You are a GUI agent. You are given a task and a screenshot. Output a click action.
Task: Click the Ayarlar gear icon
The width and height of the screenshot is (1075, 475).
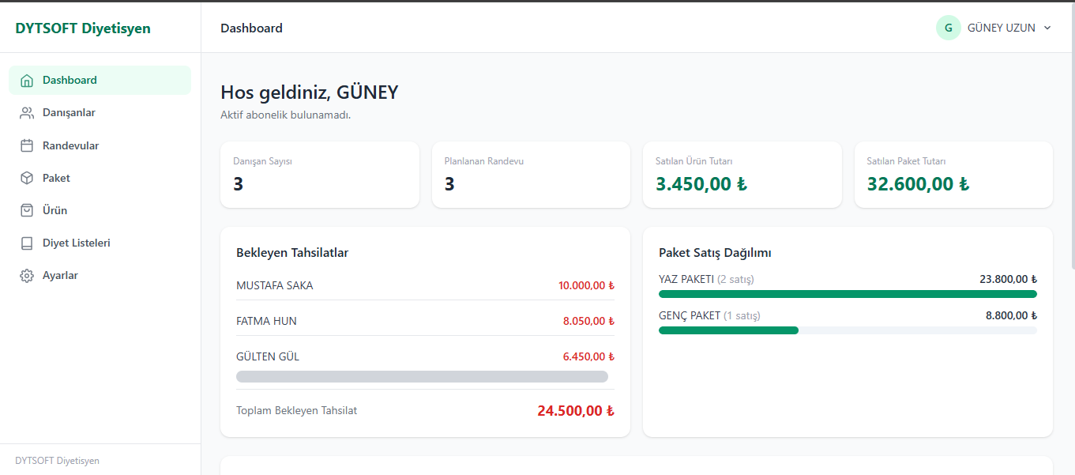coord(27,276)
